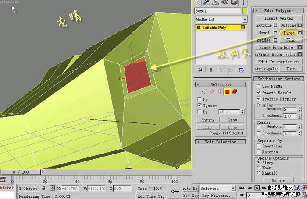Click the Inset button
This screenshot has height=199, width=307.
[x=289, y=33]
